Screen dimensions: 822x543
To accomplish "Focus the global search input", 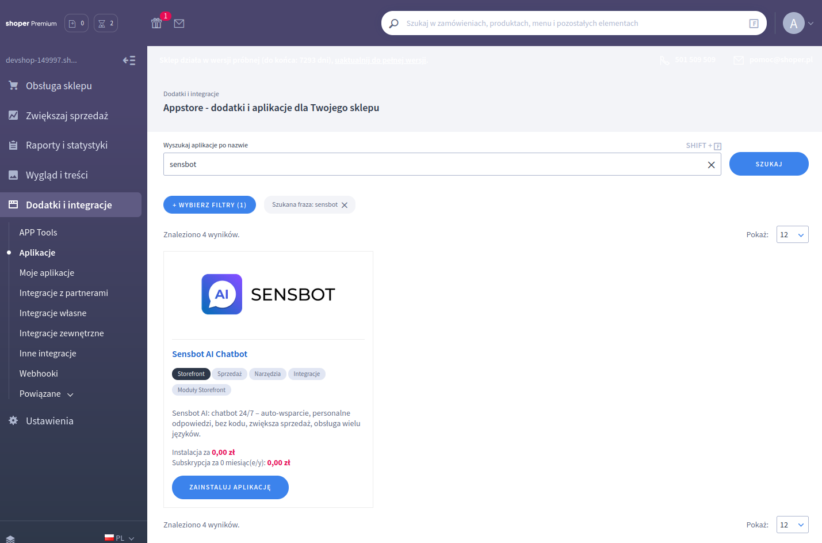I will (x=574, y=24).
